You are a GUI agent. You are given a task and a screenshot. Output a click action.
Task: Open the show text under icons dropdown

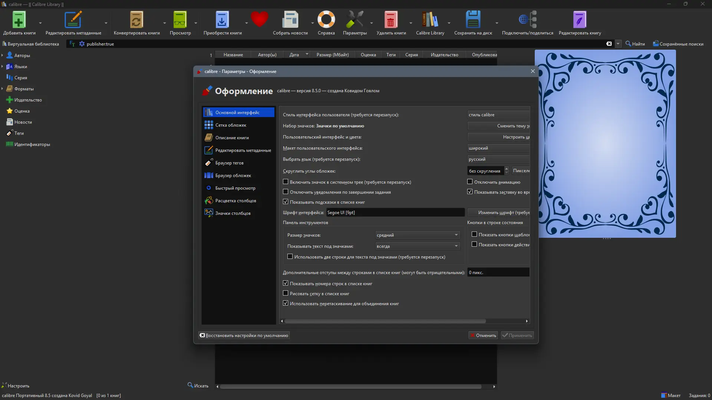tap(418, 246)
